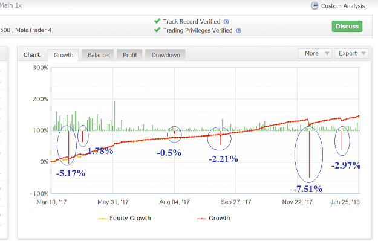Click the Trading Privileges Verified text
The width and height of the screenshot is (378, 241).
[198, 30]
